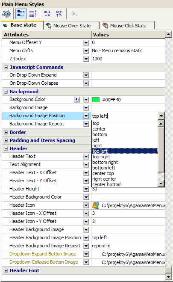Viewport: 173px width, 282px height.
Task: Open the Background Image Position value dropdown arrow
Action: pyautogui.click(x=161, y=116)
